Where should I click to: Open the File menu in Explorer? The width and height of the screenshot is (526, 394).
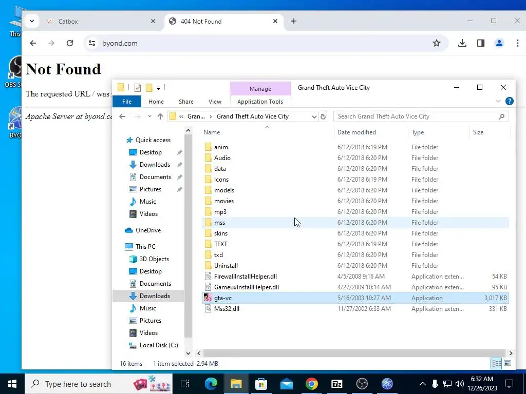coord(127,102)
